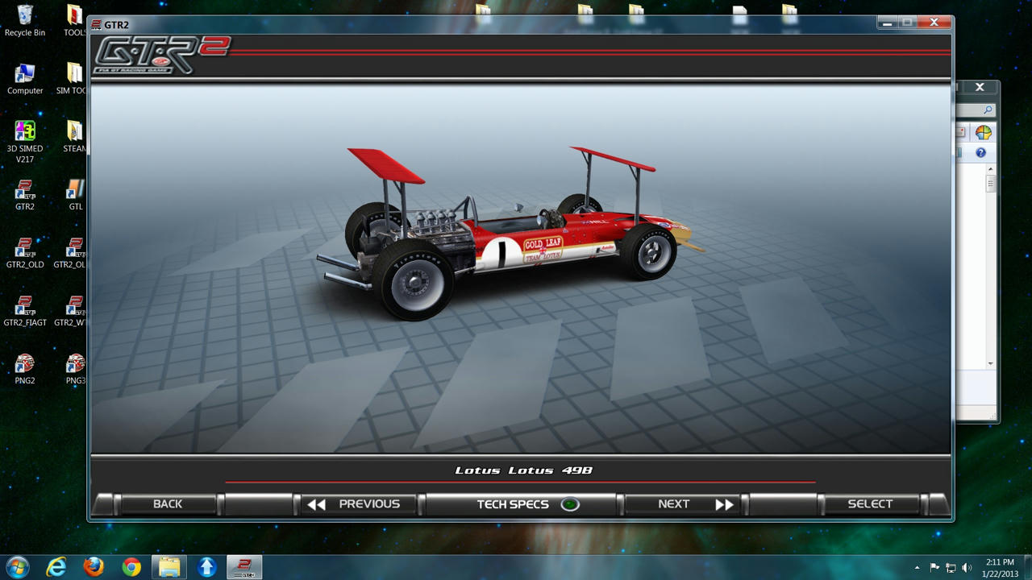Select the PNG2 desktop icon
This screenshot has height=580, width=1032.
[x=25, y=369]
